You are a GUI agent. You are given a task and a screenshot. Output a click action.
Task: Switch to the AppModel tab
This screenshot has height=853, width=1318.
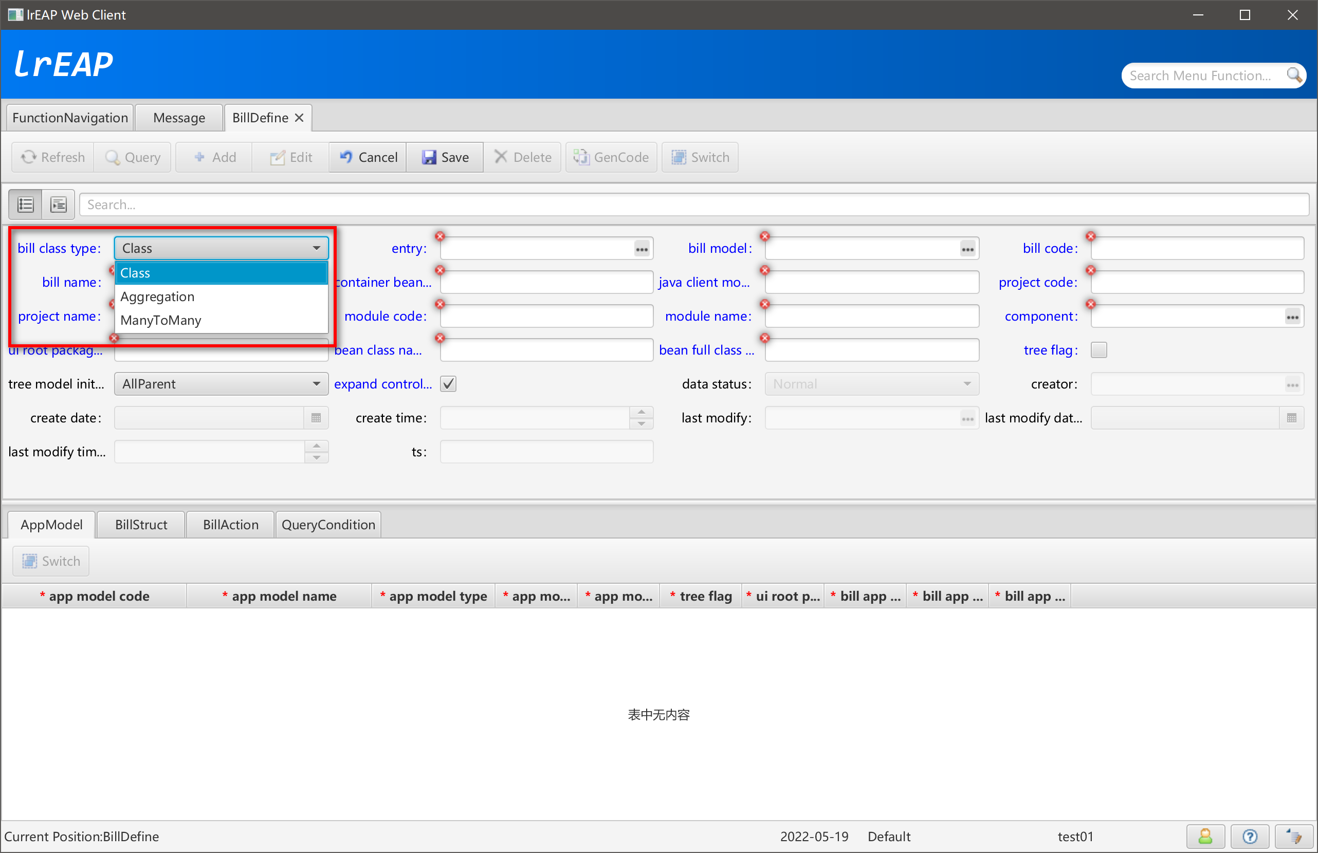click(x=51, y=525)
